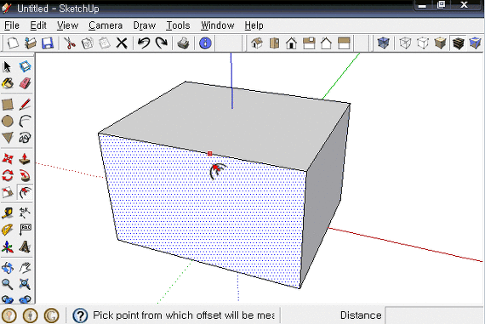Click the Paste icon
This screenshot has width=485, height=324.
pos(105,43)
